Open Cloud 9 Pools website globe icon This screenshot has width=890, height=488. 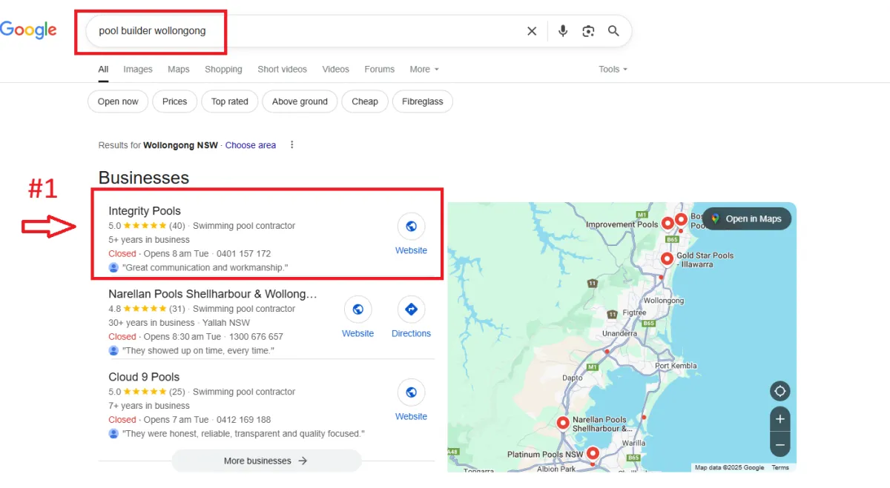(x=411, y=392)
